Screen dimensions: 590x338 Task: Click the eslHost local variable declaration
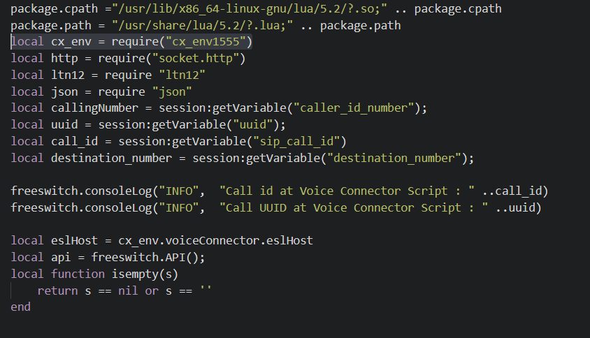tap(78, 240)
